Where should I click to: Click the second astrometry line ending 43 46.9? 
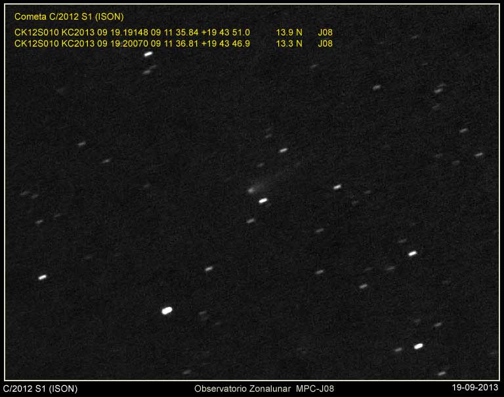pos(132,44)
